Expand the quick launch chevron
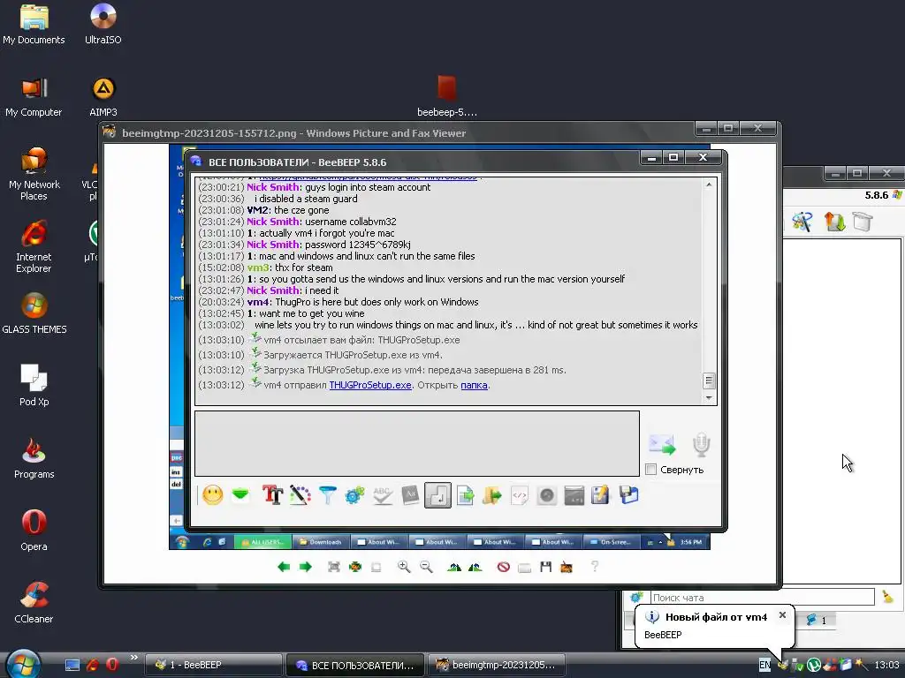 click(x=134, y=657)
